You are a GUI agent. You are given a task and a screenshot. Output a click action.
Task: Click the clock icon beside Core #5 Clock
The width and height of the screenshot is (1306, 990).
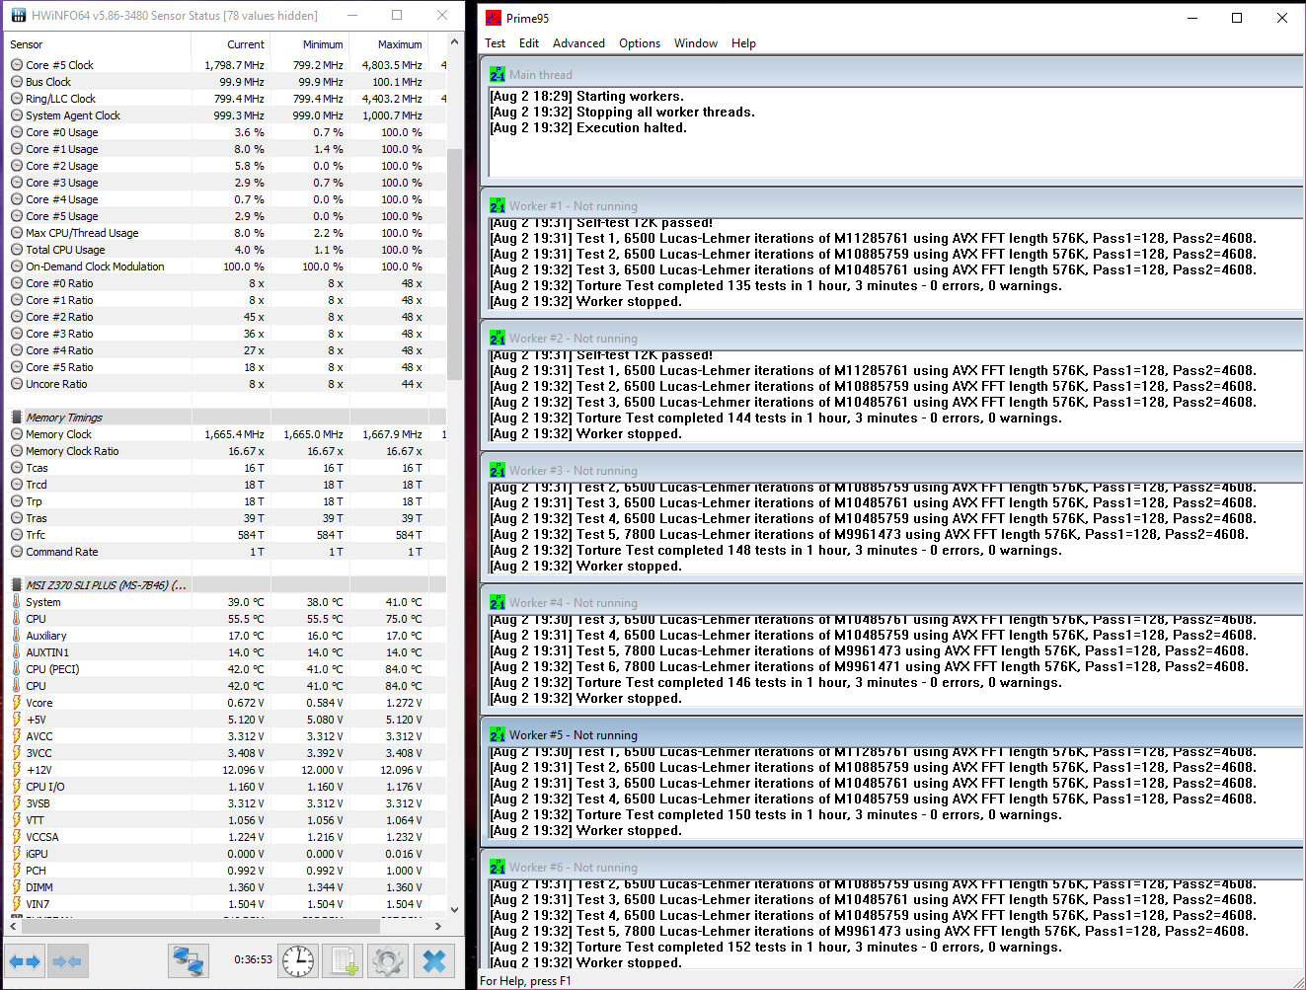click(x=17, y=65)
